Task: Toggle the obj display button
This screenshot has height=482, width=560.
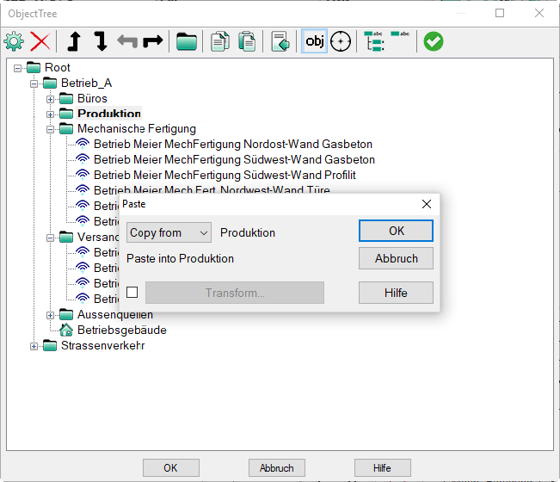Action: coord(314,41)
